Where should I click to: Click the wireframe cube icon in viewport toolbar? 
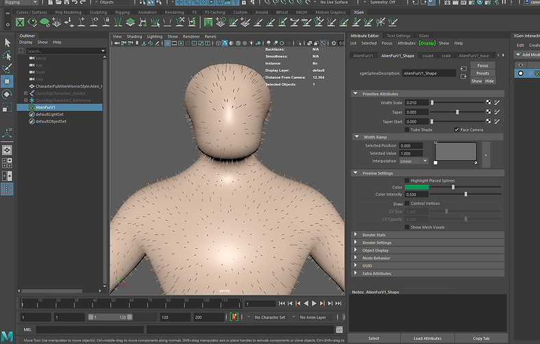[218, 43]
